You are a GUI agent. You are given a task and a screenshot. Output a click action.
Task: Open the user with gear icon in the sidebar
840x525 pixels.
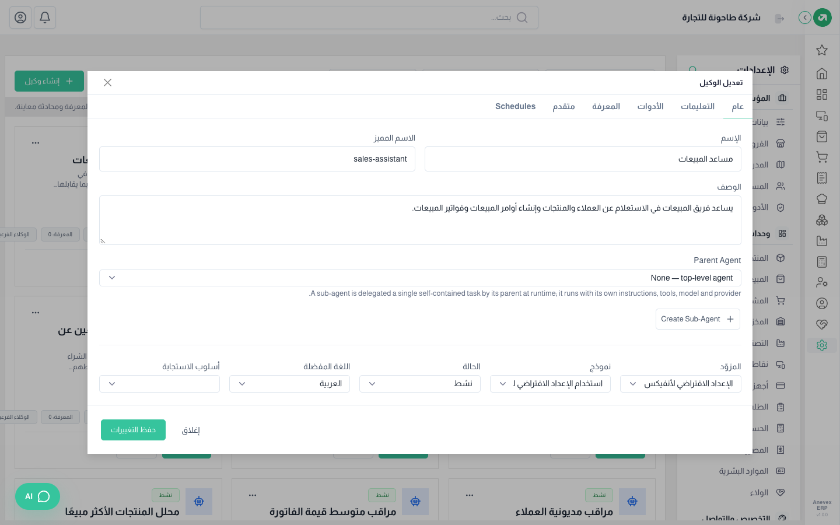coord(822,282)
